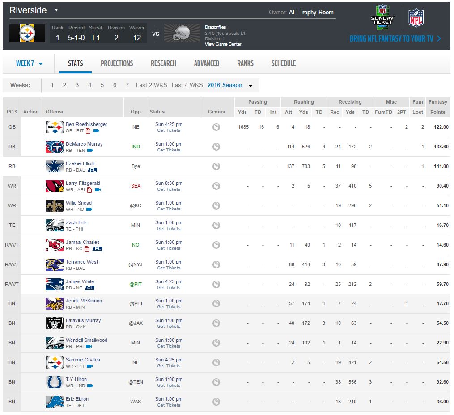Open Larry Fitzgerald's player news note icon
The width and height of the screenshot is (454, 415).
click(89, 190)
